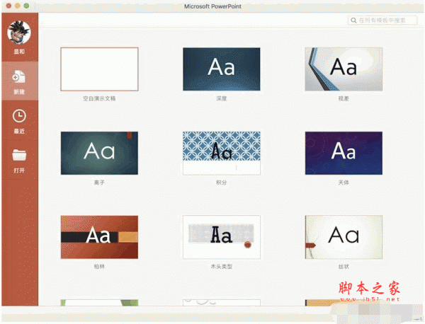
Task: Select the 新建 (New) sidebar icon
Action: click(18, 78)
